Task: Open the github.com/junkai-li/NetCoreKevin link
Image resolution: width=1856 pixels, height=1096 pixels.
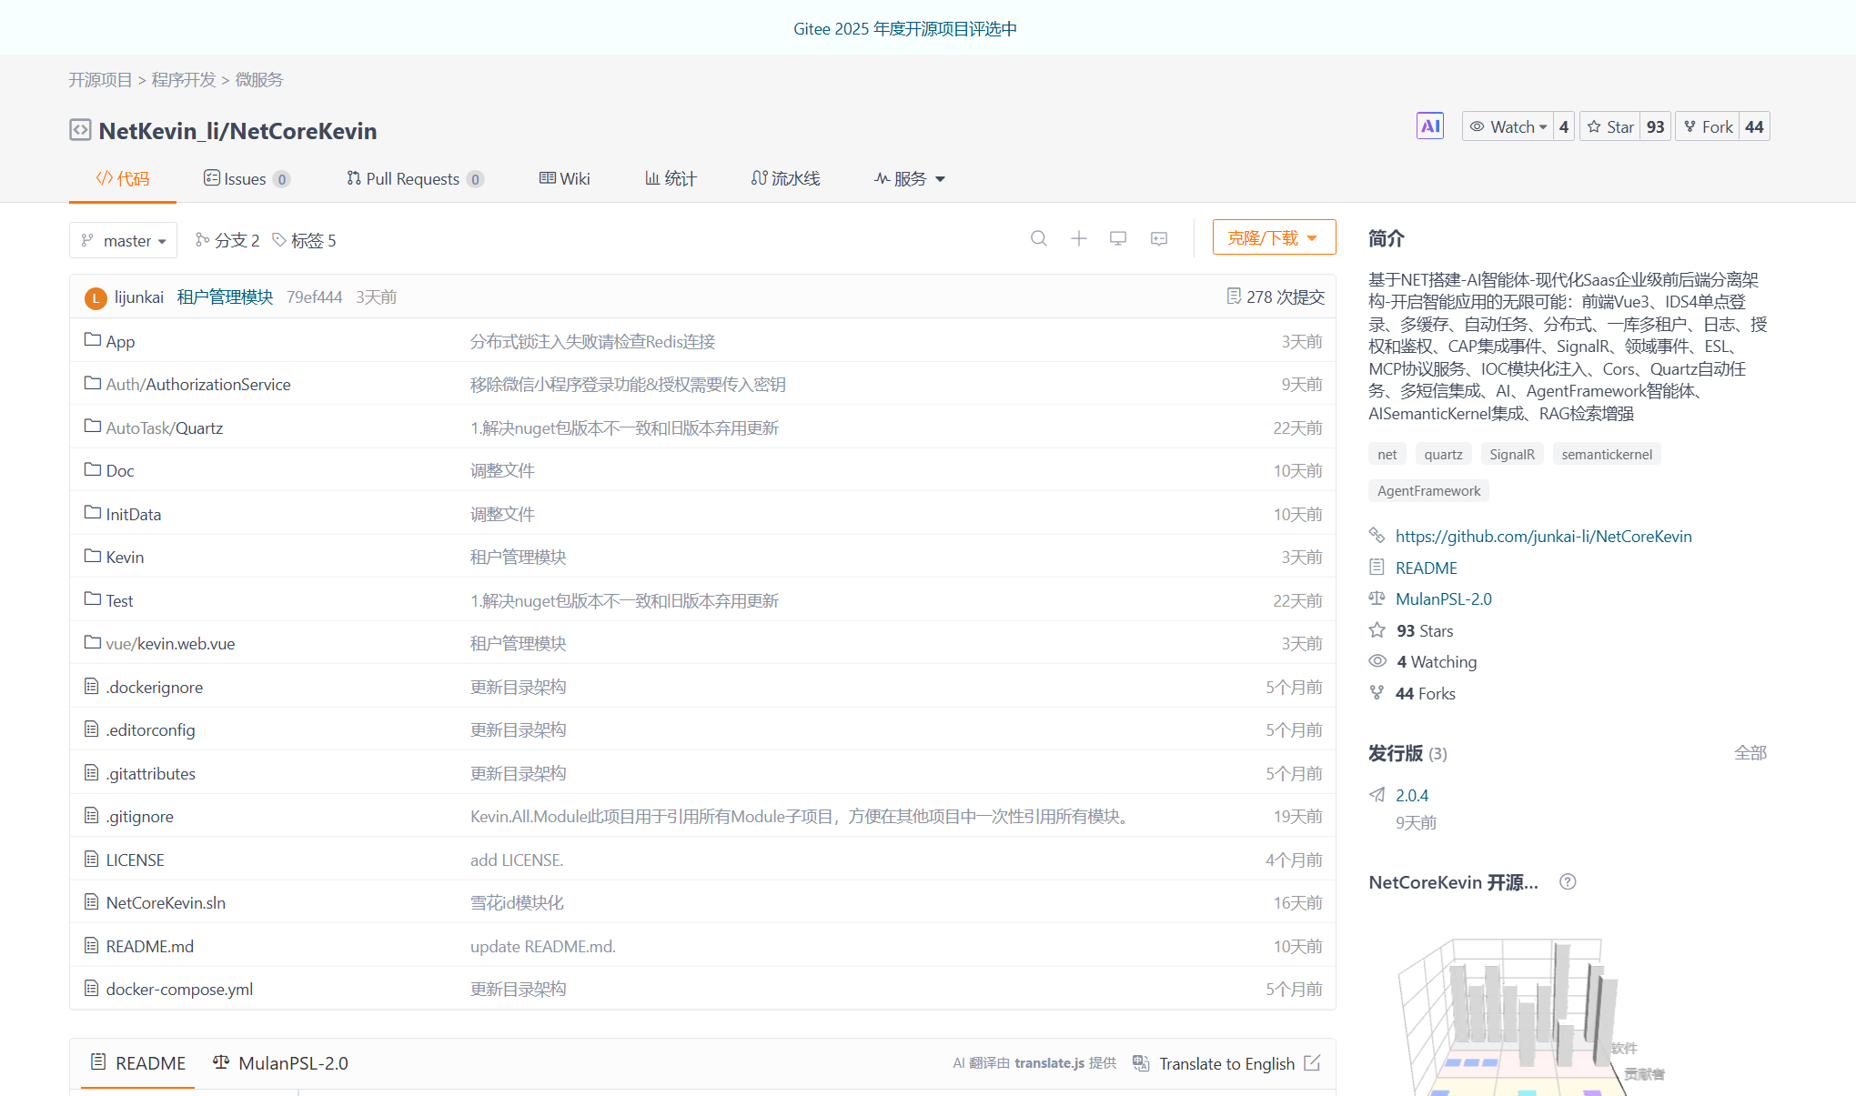Action: click(1543, 536)
